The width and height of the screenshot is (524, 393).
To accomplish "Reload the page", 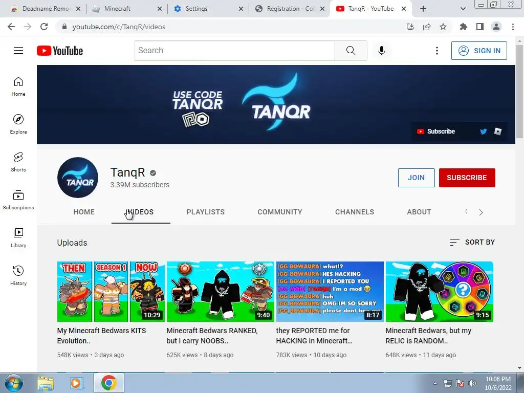I will (x=44, y=27).
